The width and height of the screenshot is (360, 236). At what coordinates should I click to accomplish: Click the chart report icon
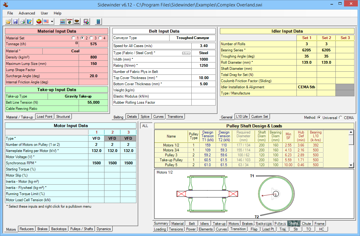(86, 22)
